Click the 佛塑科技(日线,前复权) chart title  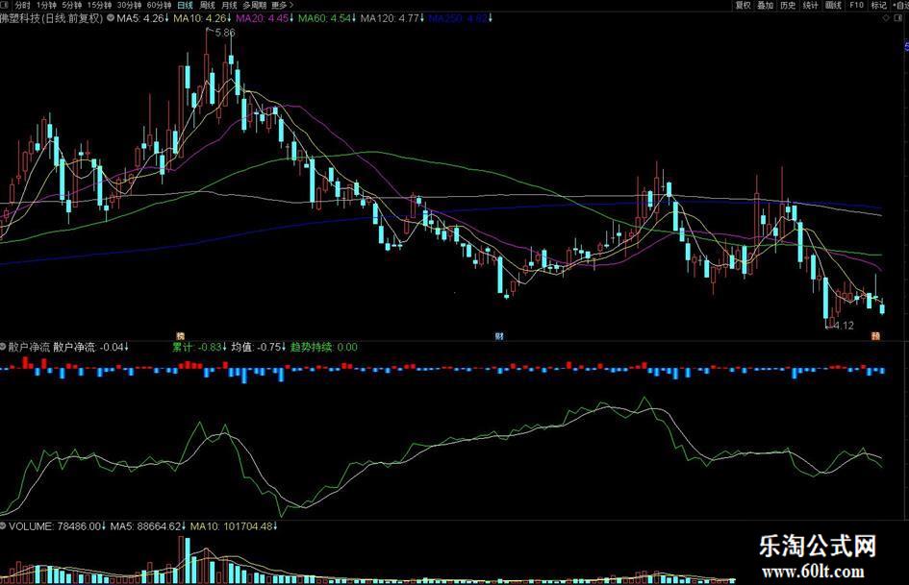point(51,18)
